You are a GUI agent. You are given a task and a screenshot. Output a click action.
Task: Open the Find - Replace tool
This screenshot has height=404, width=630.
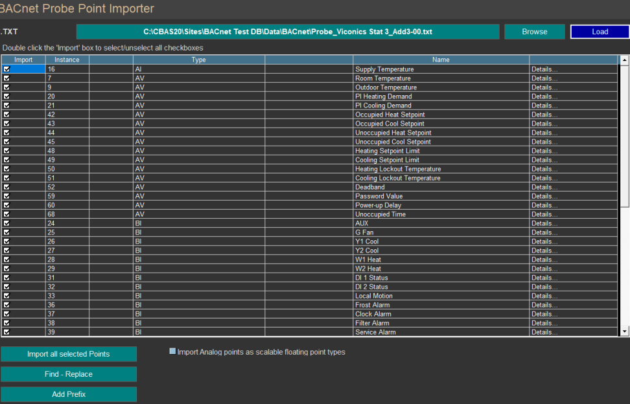[68, 374]
